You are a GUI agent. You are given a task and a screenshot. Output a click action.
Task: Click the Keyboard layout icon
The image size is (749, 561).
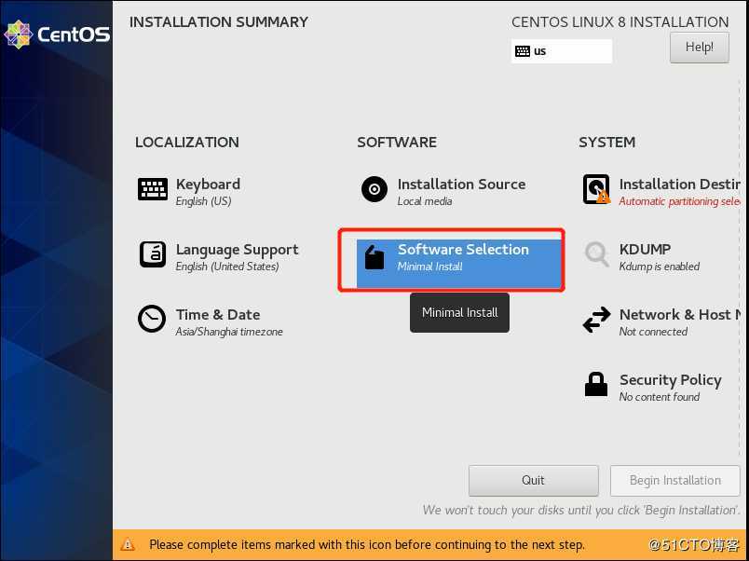pos(153,189)
